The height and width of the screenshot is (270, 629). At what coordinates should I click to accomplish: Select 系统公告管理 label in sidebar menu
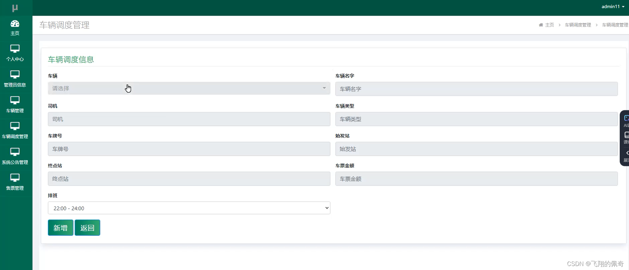(x=15, y=162)
